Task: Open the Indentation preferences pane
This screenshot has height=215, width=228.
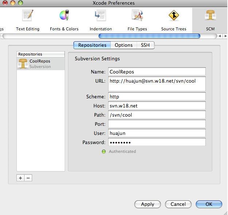Action: click(100, 20)
